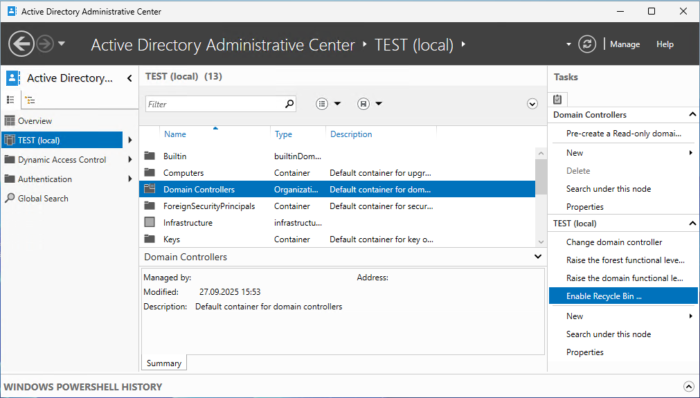This screenshot has width=700, height=398.
Task: Open the view options list icon
Action: [322, 104]
